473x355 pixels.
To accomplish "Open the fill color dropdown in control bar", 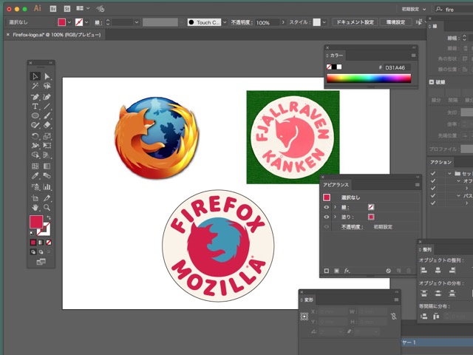I will 69,22.
